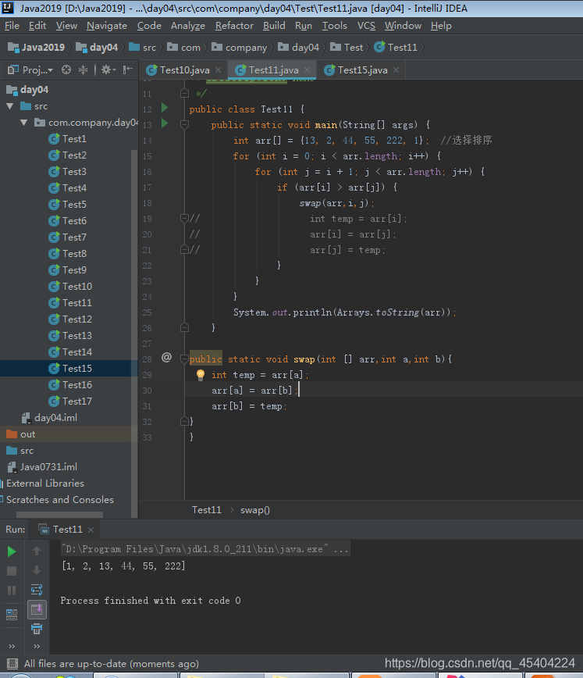The image size is (583, 678).
Task: Click the down stack trace arrow
Action: [x=37, y=570]
